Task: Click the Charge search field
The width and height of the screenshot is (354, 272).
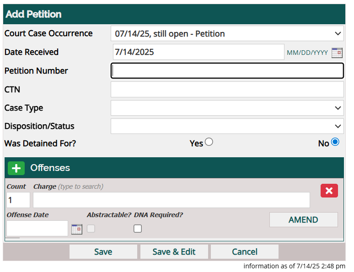Action: click(172, 200)
